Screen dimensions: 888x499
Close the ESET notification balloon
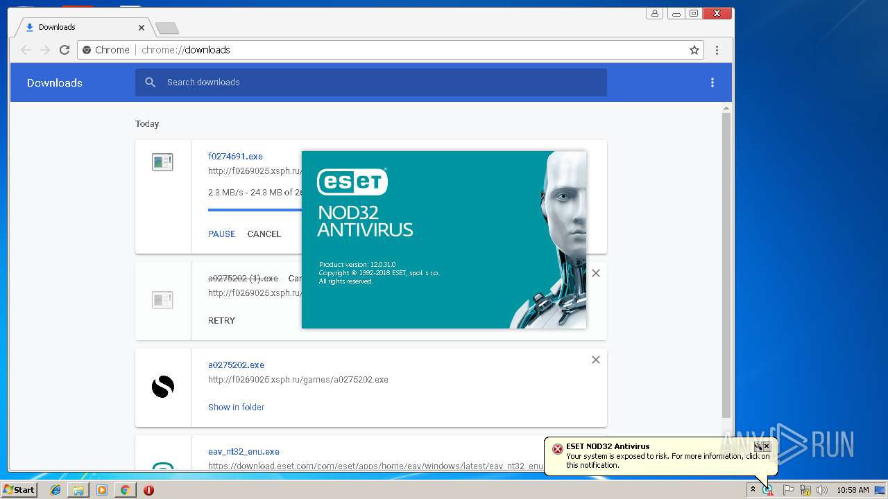point(767,446)
